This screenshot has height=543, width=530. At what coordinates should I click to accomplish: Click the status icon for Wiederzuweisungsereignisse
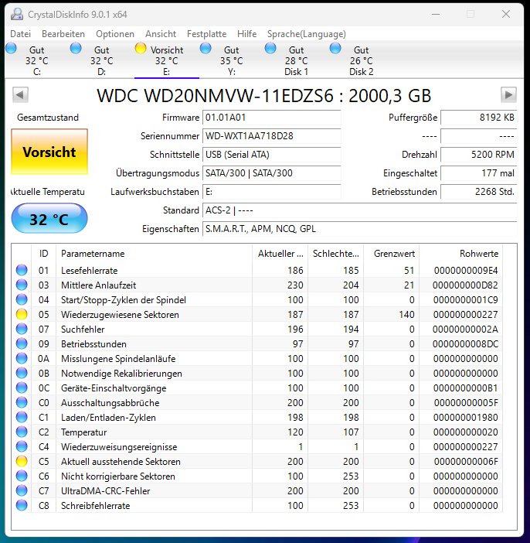pyautogui.click(x=22, y=447)
